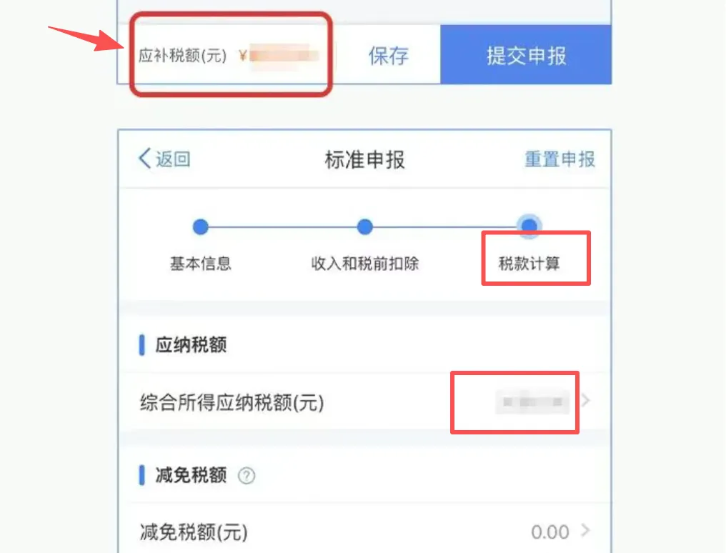
Task: Tap the back arrow icon beside 返回
Action: coord(145,159)
